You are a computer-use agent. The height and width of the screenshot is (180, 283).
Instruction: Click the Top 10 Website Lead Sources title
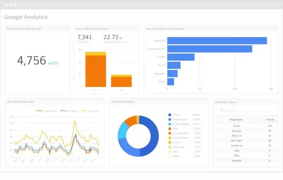165,28
